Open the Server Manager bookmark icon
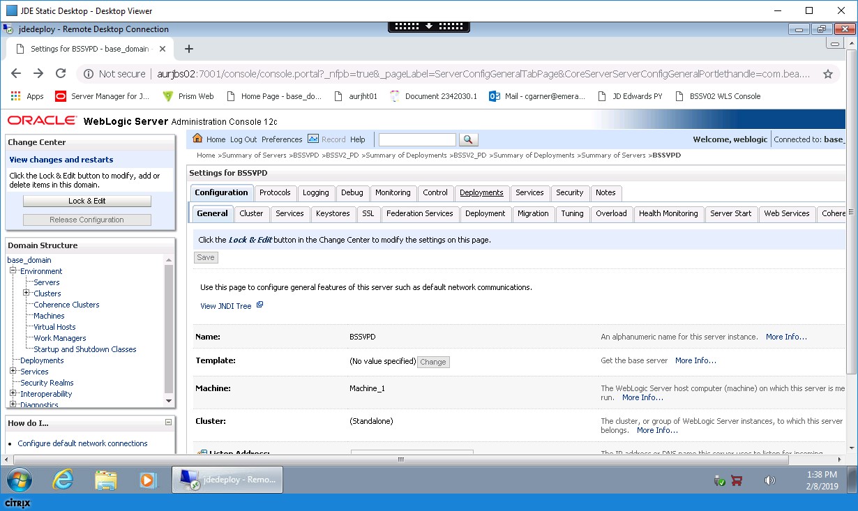Viewport: 858px width, 511px height. 61,96
